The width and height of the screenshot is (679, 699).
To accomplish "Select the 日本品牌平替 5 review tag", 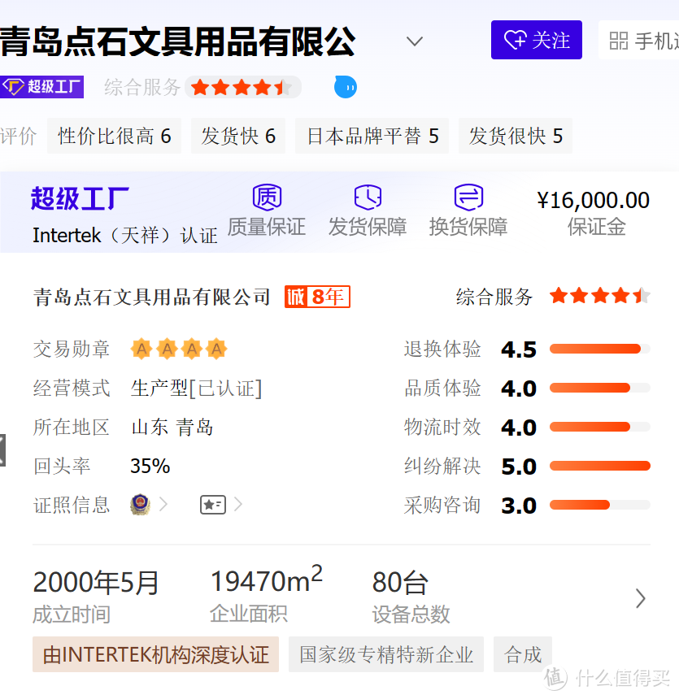I will coord(372,136).
